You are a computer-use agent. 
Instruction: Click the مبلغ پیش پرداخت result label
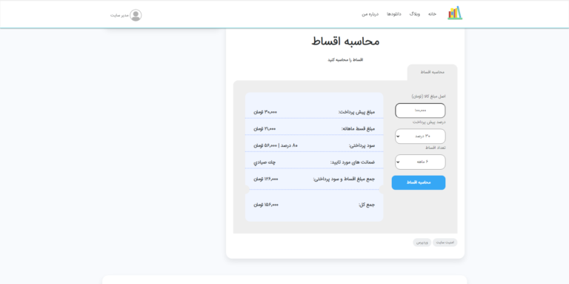coord(356,112)
